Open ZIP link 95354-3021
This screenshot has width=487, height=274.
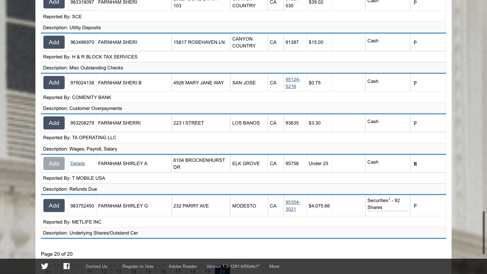[x=293, y=206]
